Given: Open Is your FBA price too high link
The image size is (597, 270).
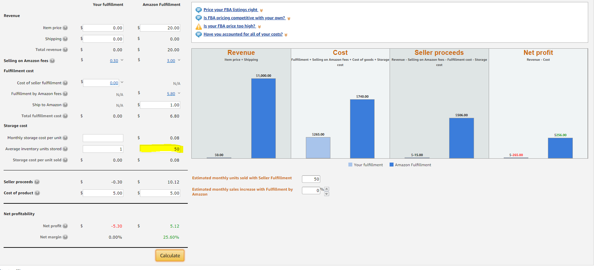Looking at the screenshot, I should click(230, 26).
